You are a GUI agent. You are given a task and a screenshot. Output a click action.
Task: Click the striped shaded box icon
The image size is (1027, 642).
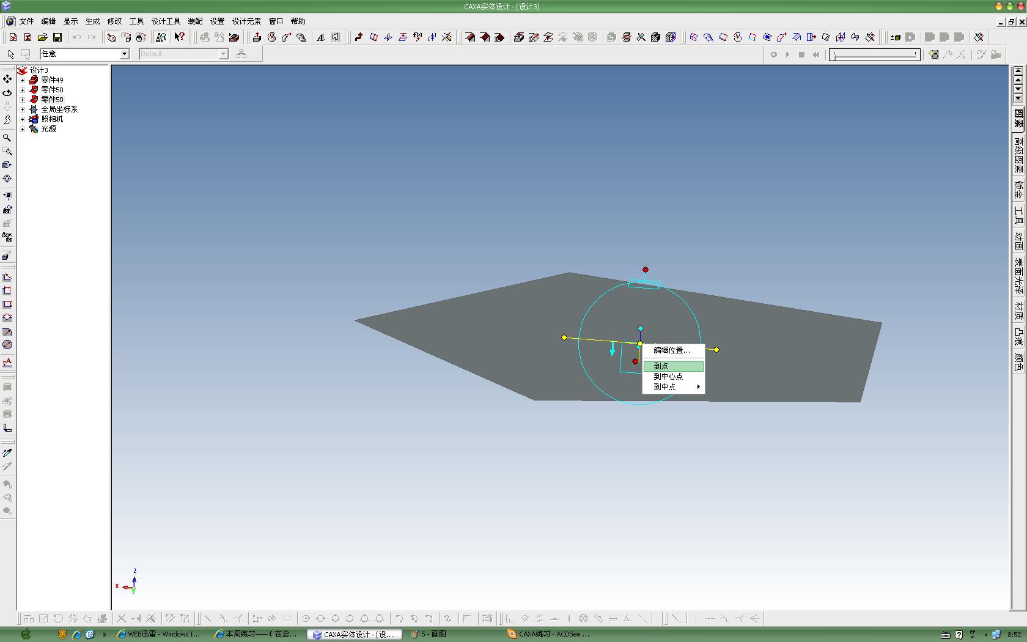pos(656,37)
